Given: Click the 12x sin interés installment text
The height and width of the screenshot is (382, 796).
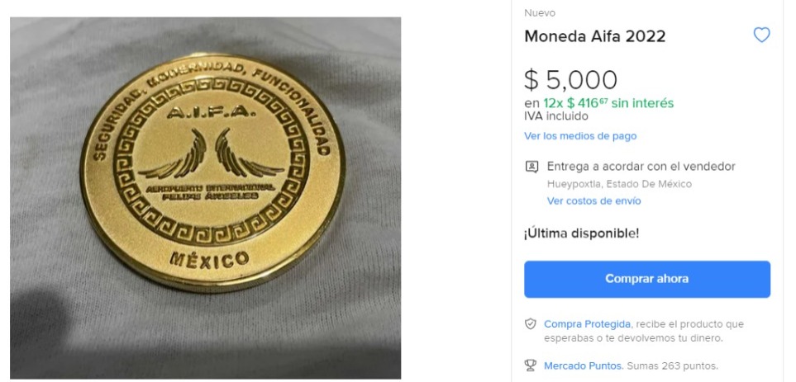Looking at the screenshot, I should 608,103.
